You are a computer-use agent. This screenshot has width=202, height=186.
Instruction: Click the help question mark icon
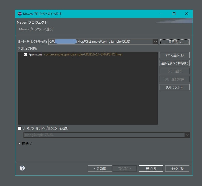click(22, 168)
